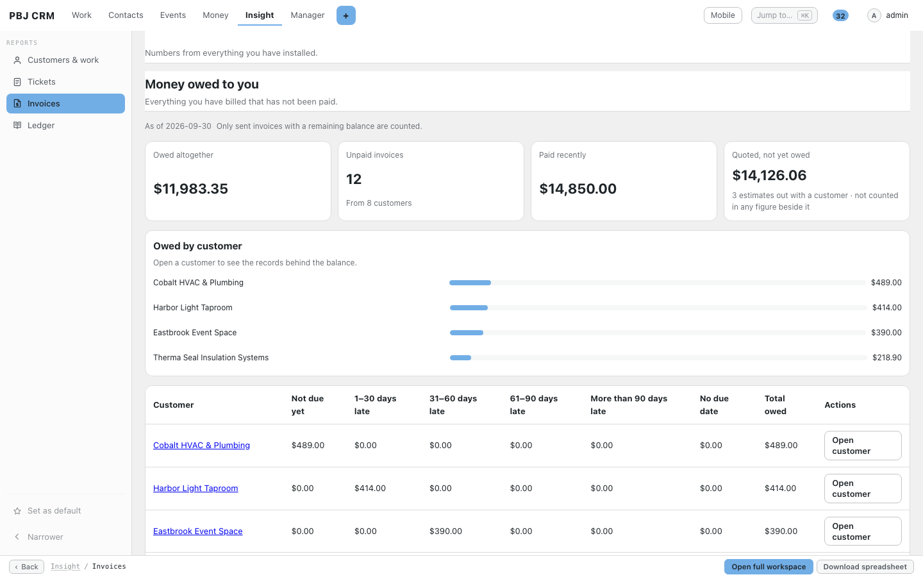Click the Owed altogether card

coord(238,181)
